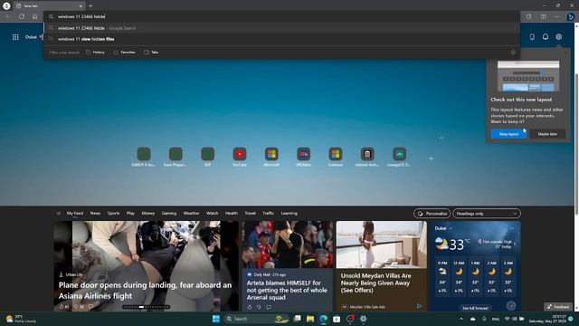
Task: Switch to My Feed tab
Action: 75,214
